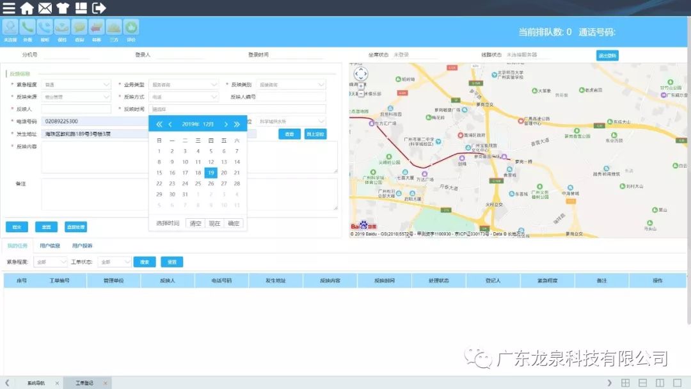Click the 咨询 consult chat icon
Image resolution: width=691 pixels, height=389 pixels.
79,28
